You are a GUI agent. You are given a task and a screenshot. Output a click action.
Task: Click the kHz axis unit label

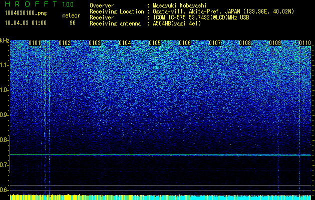click(x=5, y=40)
